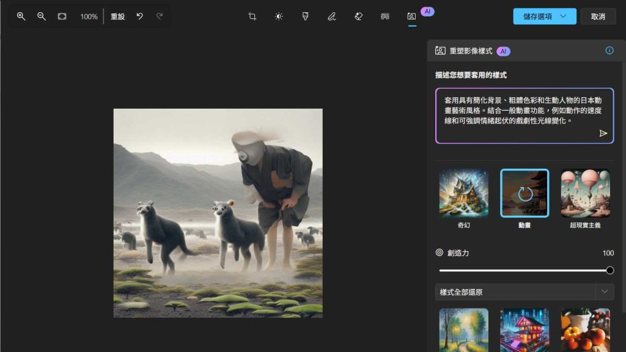This screenshot has height=352, width=626.
Task: Open the AI restyle image tool
Action: (411, 16)
